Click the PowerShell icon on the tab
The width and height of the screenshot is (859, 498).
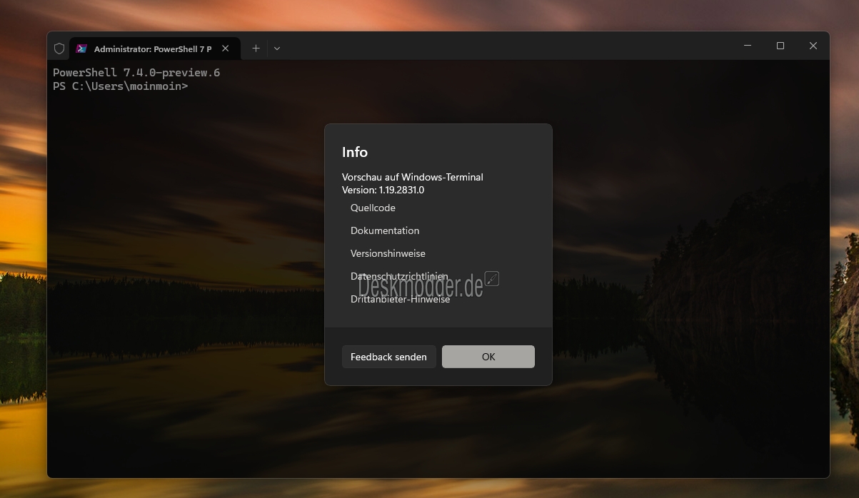(82, 49)
